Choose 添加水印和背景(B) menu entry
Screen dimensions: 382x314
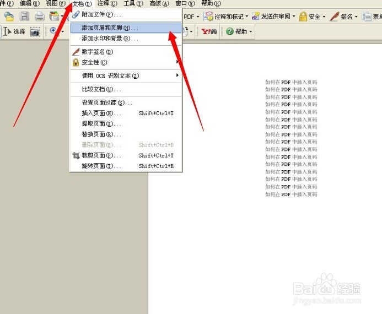[x=126, y=39]
